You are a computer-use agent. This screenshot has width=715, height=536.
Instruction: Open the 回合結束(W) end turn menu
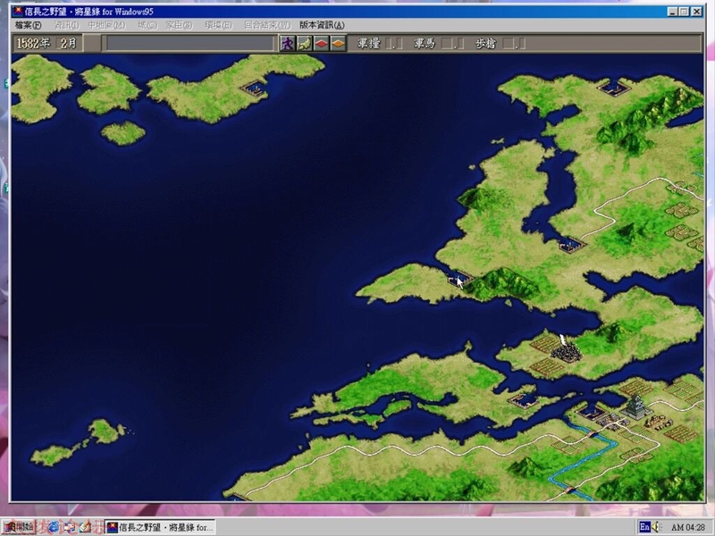pos(267,25)
